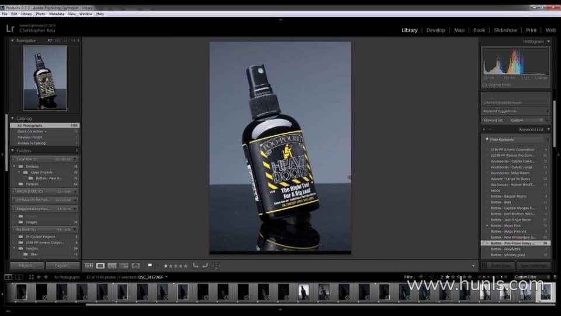Switch to Grid view
Screen dimensions: 561x316
[89, 266]
